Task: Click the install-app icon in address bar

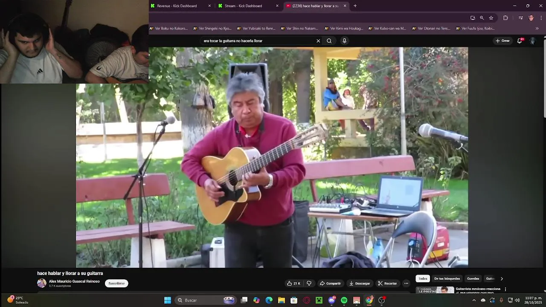Action: coord(473,18)
